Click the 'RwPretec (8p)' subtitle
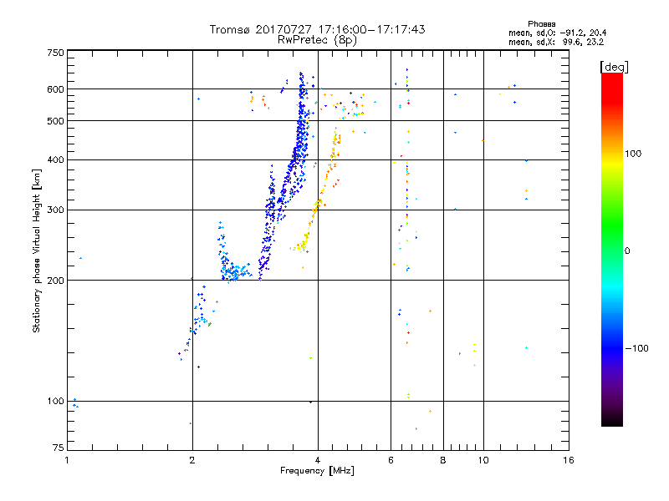The width and height of the screenshot is (669, 501). coord(317,40)
